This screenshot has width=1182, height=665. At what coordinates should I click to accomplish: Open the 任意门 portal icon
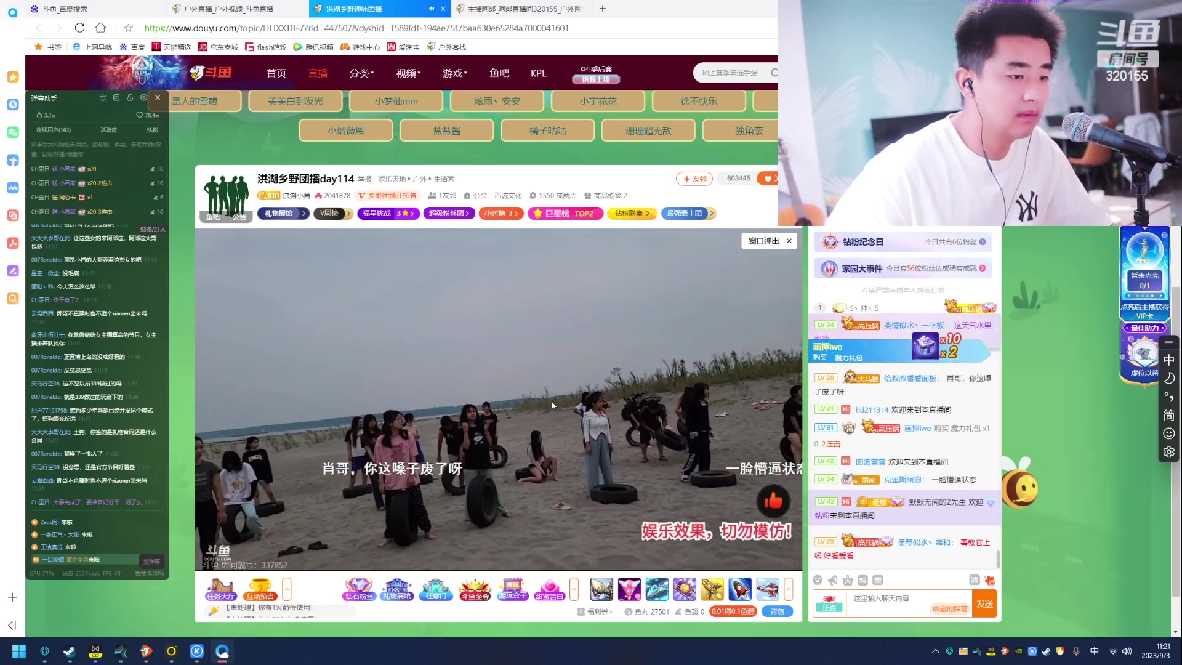coord(436,589)
